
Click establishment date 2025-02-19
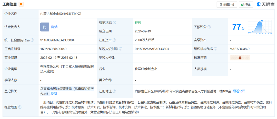coord(143,31)
